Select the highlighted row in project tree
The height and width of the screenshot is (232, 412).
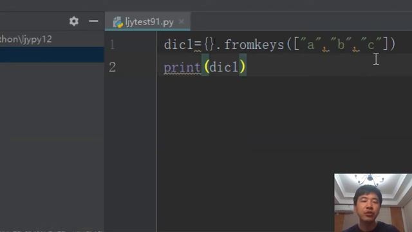[52, 55]
